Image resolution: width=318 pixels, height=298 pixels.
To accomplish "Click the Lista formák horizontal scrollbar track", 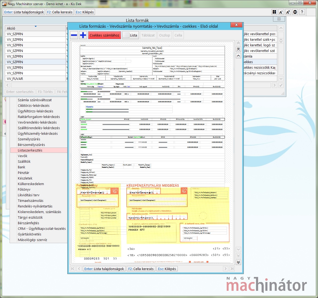I will click(x=141, y=85).
